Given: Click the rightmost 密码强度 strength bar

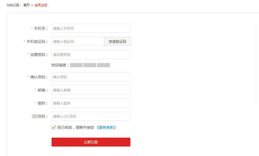Looking at the screenshot, I should coord(103,65).
